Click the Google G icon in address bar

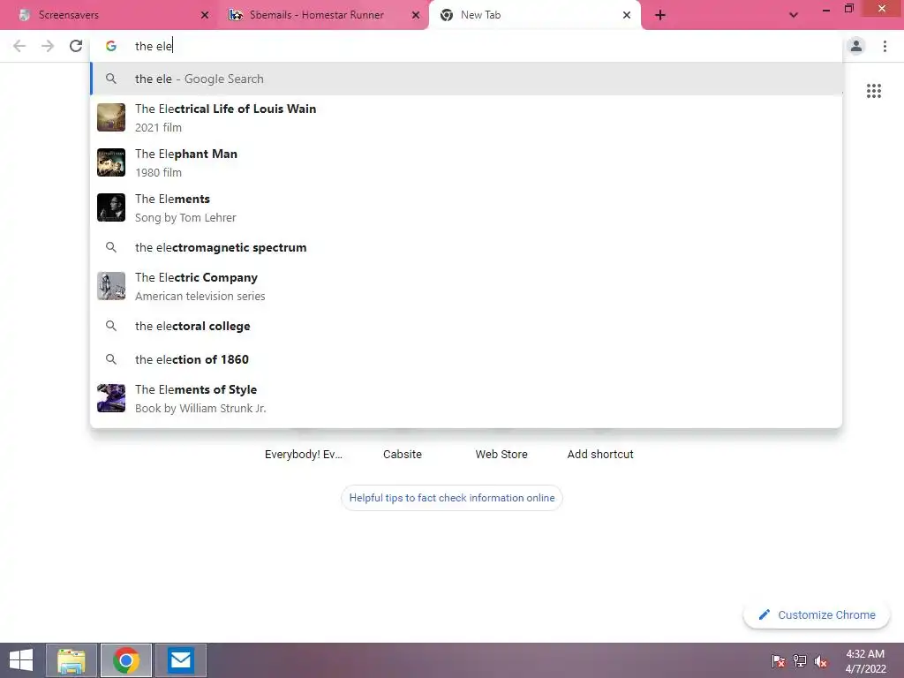click(x=111, y=46)
